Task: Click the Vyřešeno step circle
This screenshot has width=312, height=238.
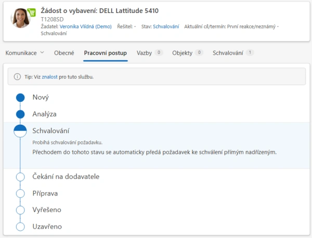Action: point(20,210)
